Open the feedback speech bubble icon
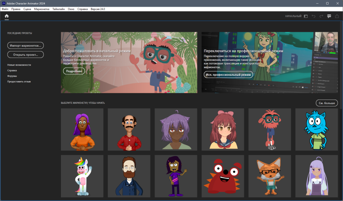Viewport: 343px width, 201px height. pyautogui.click(x=329, y=16)
